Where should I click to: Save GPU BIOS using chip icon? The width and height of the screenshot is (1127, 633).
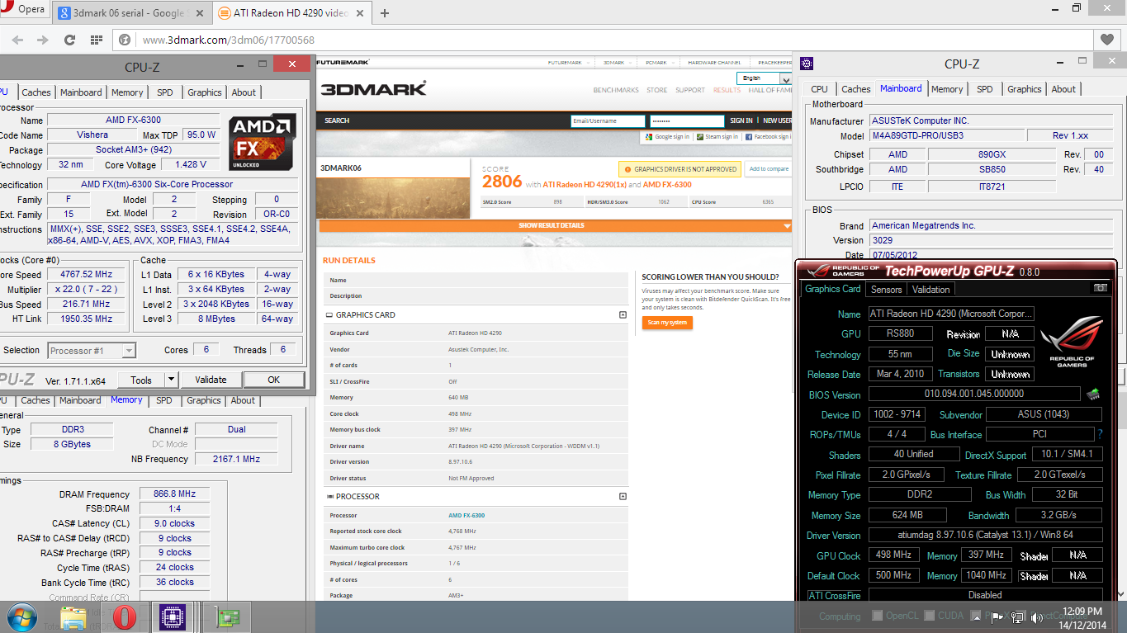click(x=1094, y=394)
